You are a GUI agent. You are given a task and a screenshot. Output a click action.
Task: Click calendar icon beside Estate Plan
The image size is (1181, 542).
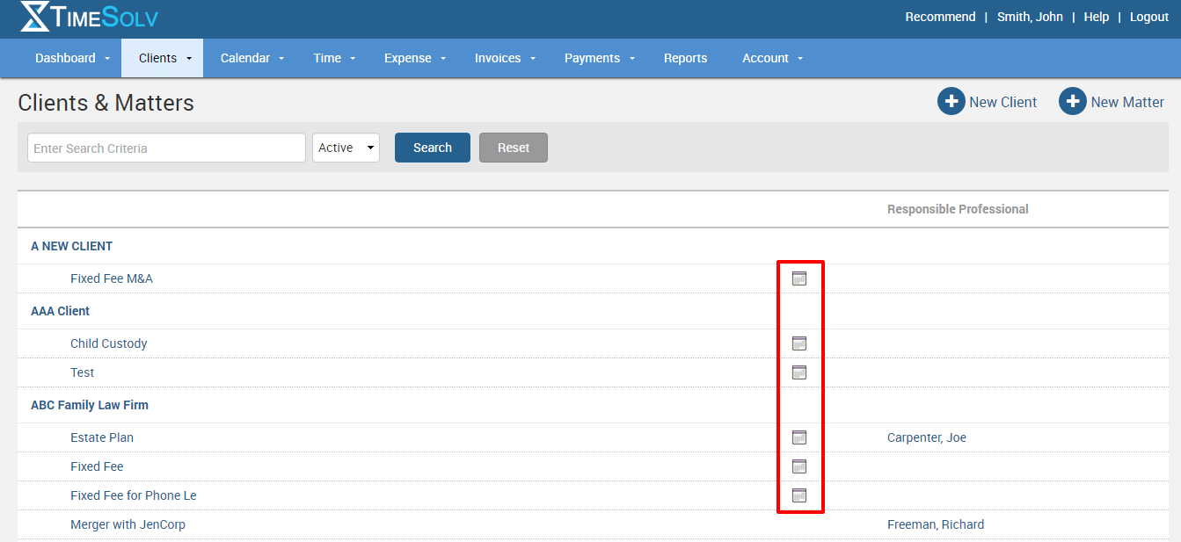point(798,437)
